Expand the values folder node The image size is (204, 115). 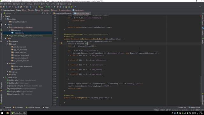coord(8,74)
